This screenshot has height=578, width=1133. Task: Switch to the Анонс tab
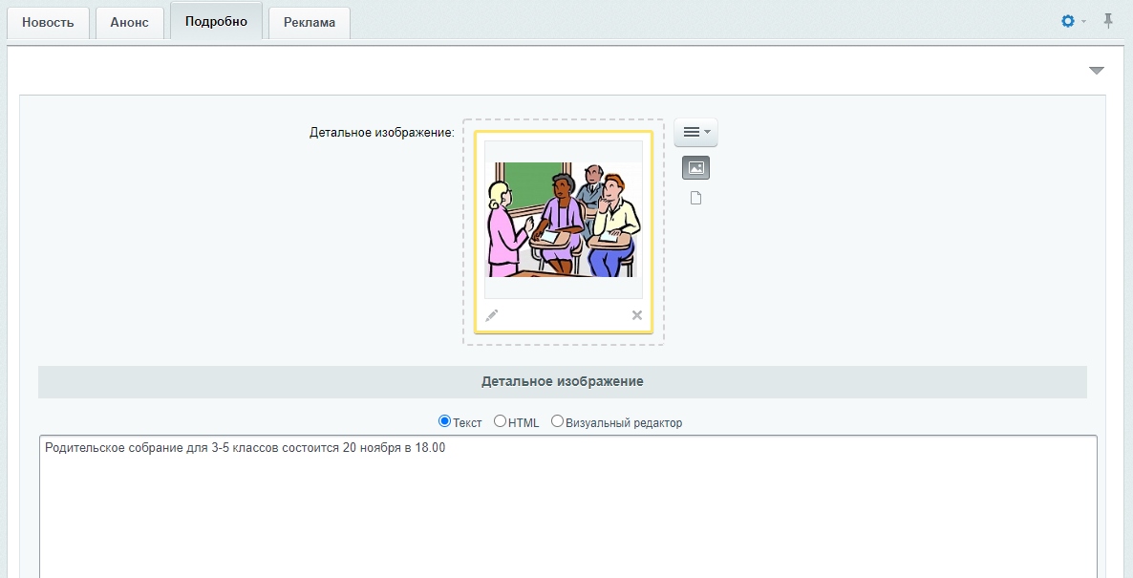point(129,22)
